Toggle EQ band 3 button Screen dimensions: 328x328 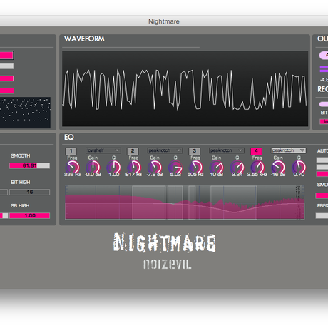pos(195,151)
